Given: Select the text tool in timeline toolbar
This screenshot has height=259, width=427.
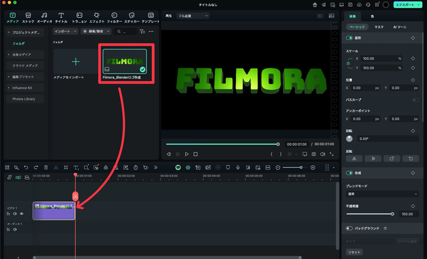Looking at the screenshot, I should 76,167.
